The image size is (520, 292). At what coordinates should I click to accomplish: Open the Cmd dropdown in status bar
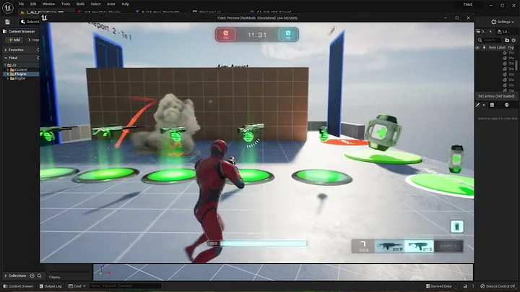77,286
